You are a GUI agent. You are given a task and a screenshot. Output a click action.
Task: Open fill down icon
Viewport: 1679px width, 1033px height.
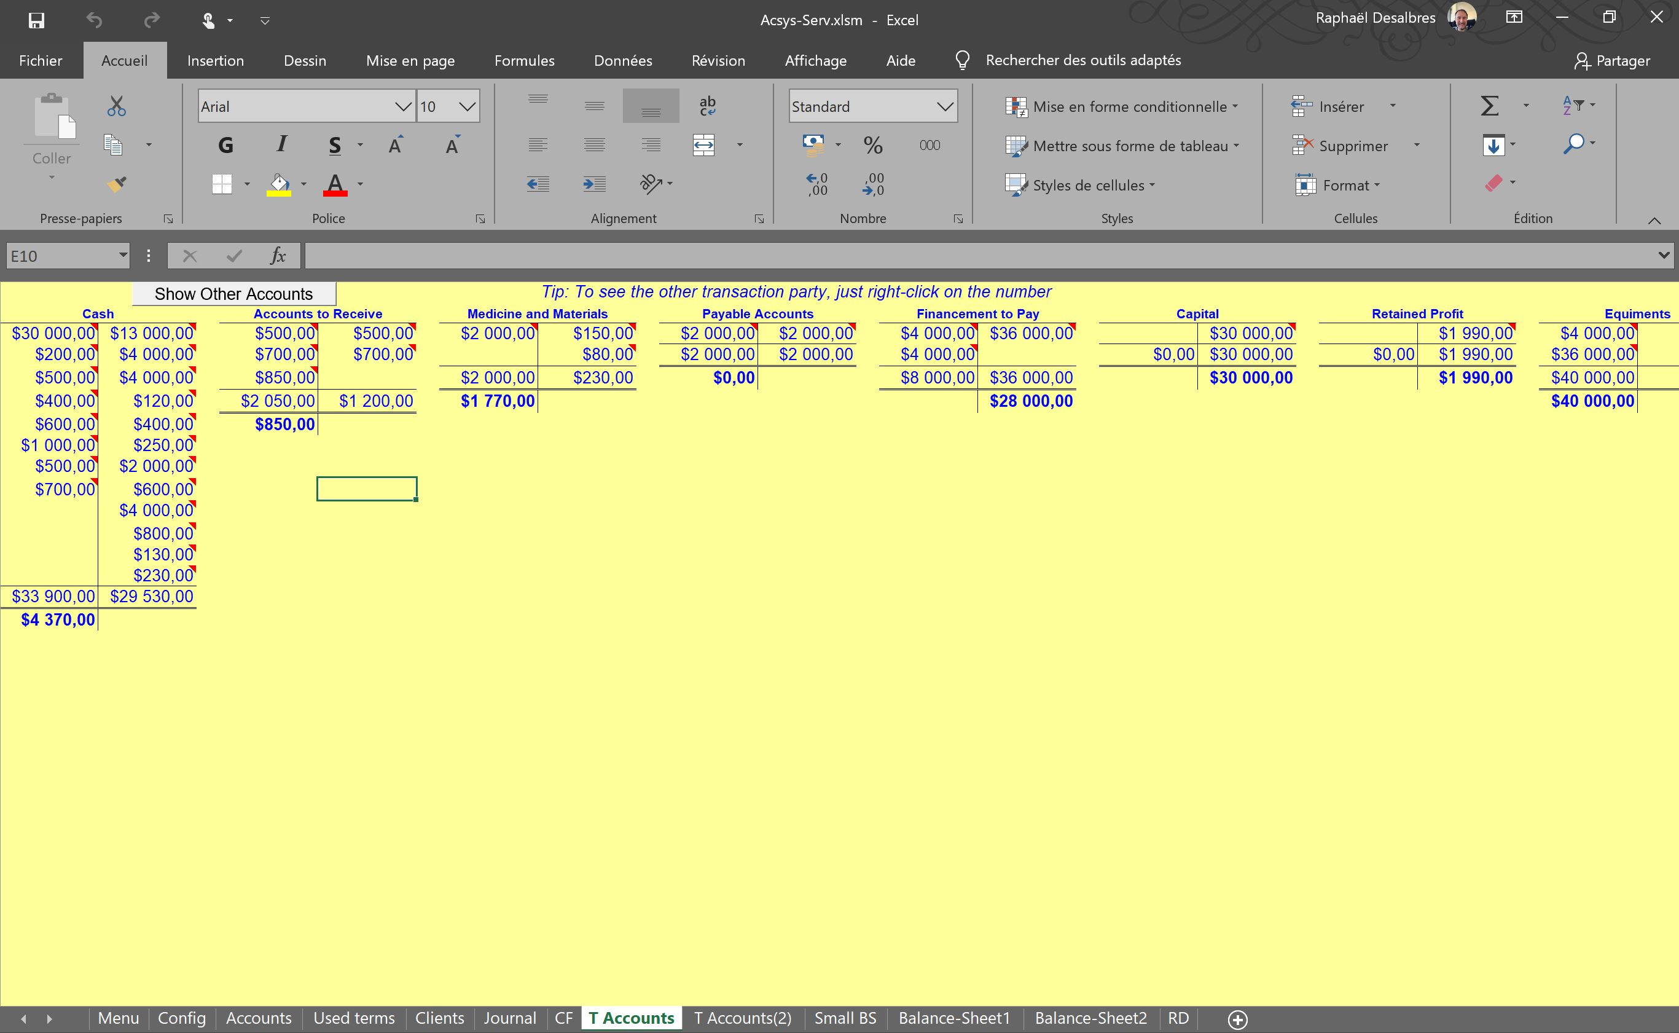(1493, 145)
